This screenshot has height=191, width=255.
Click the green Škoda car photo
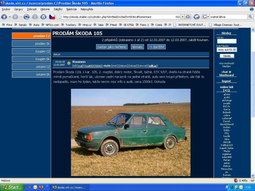click(131, 132)
